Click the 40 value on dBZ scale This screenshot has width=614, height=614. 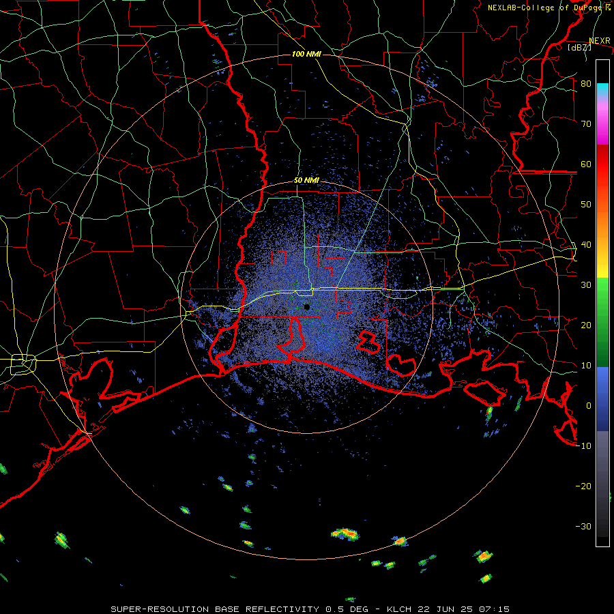pyautogui.click(x=586, y=245)
